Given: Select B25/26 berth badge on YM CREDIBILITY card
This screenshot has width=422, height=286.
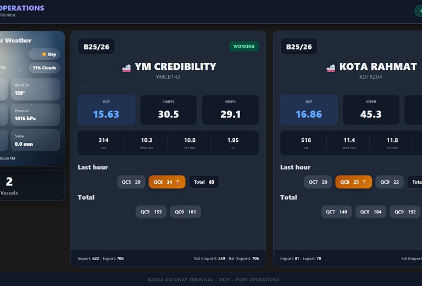Looking at the screenshot, I should tap(96, 47).
